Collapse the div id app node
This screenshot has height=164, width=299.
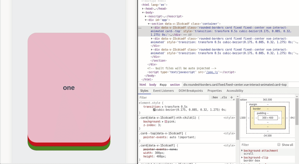pos(146,20)
